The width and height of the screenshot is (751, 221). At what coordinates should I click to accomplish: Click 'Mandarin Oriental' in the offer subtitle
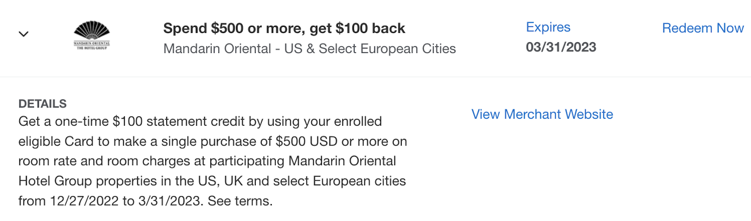[217, 49]
